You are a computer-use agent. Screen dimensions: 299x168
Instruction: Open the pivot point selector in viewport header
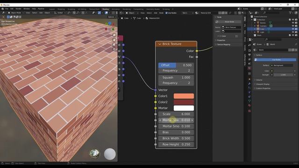coord(70,13)
